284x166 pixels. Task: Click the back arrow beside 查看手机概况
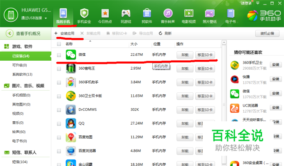click(9, 34)
